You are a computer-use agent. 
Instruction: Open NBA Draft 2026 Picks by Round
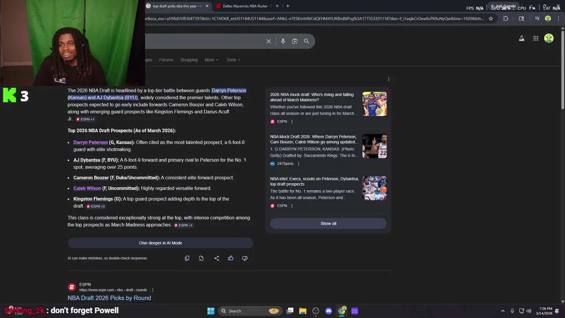tap(109, 298)
